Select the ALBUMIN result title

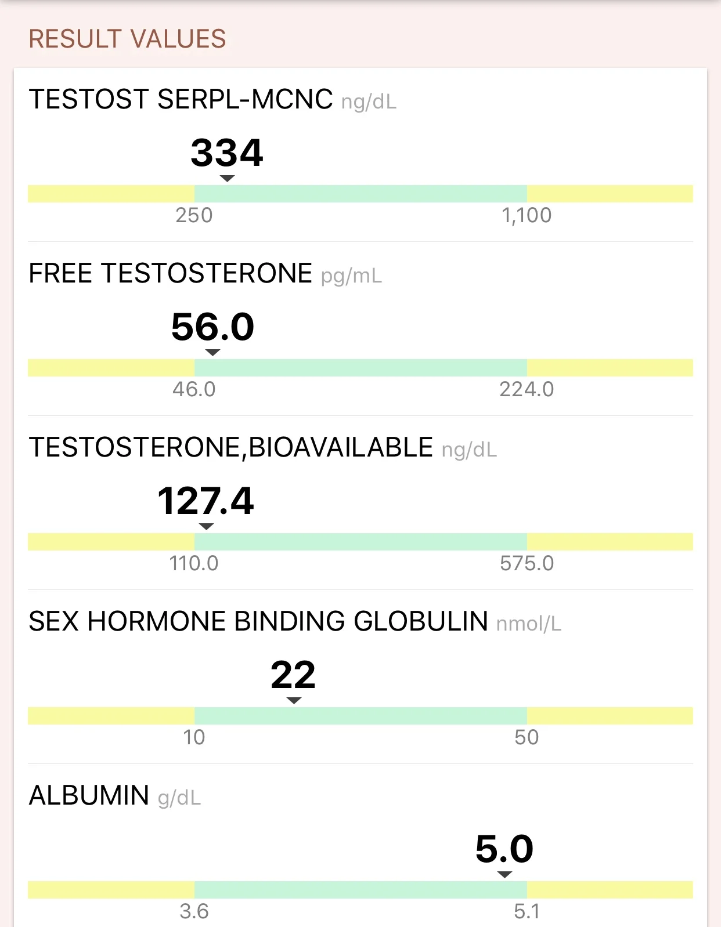tap(89, 795)
